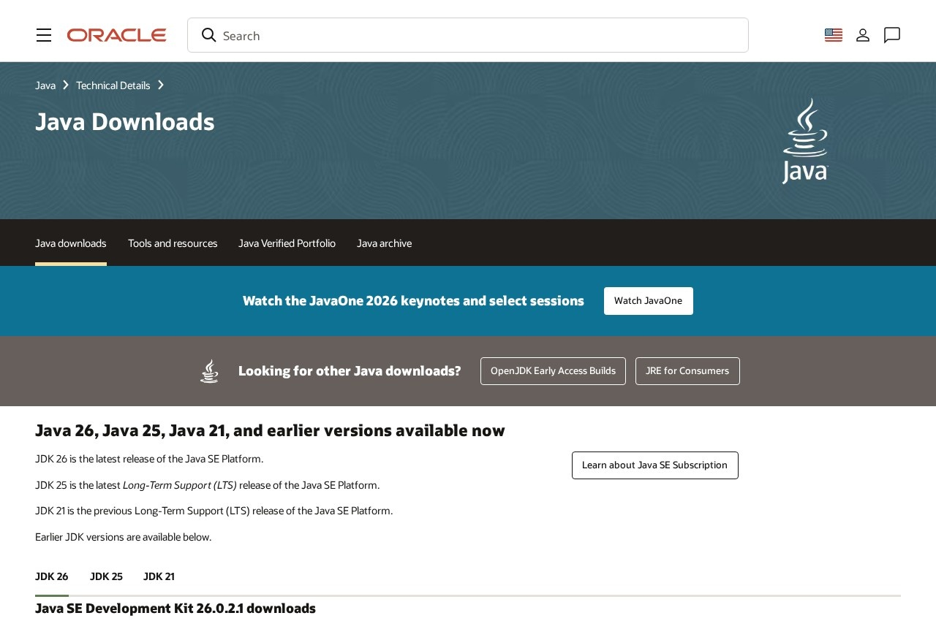The image size is (936, 621).
Task: Select the JDK 26 tab
Action: point(52,576)
